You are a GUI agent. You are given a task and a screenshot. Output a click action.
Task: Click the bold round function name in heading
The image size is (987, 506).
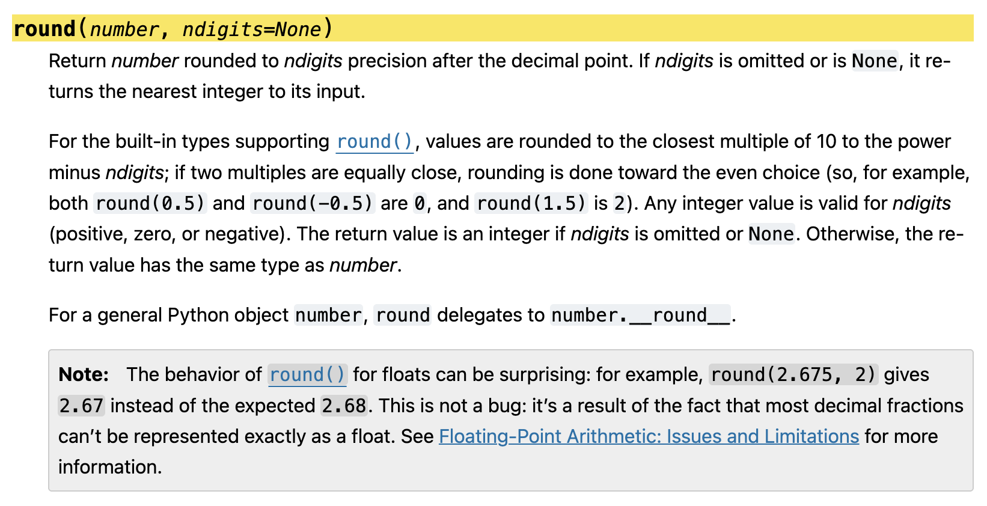pyautogui.click(x=44, y=29)
